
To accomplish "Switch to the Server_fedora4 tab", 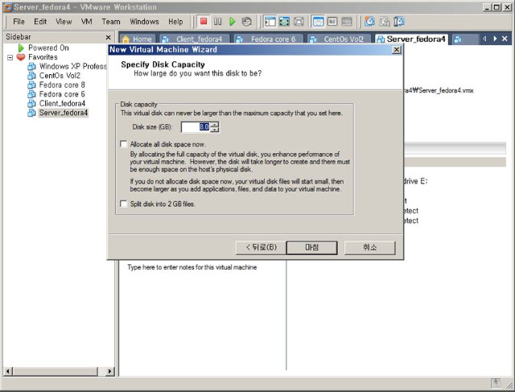I will tap(411, 39).
